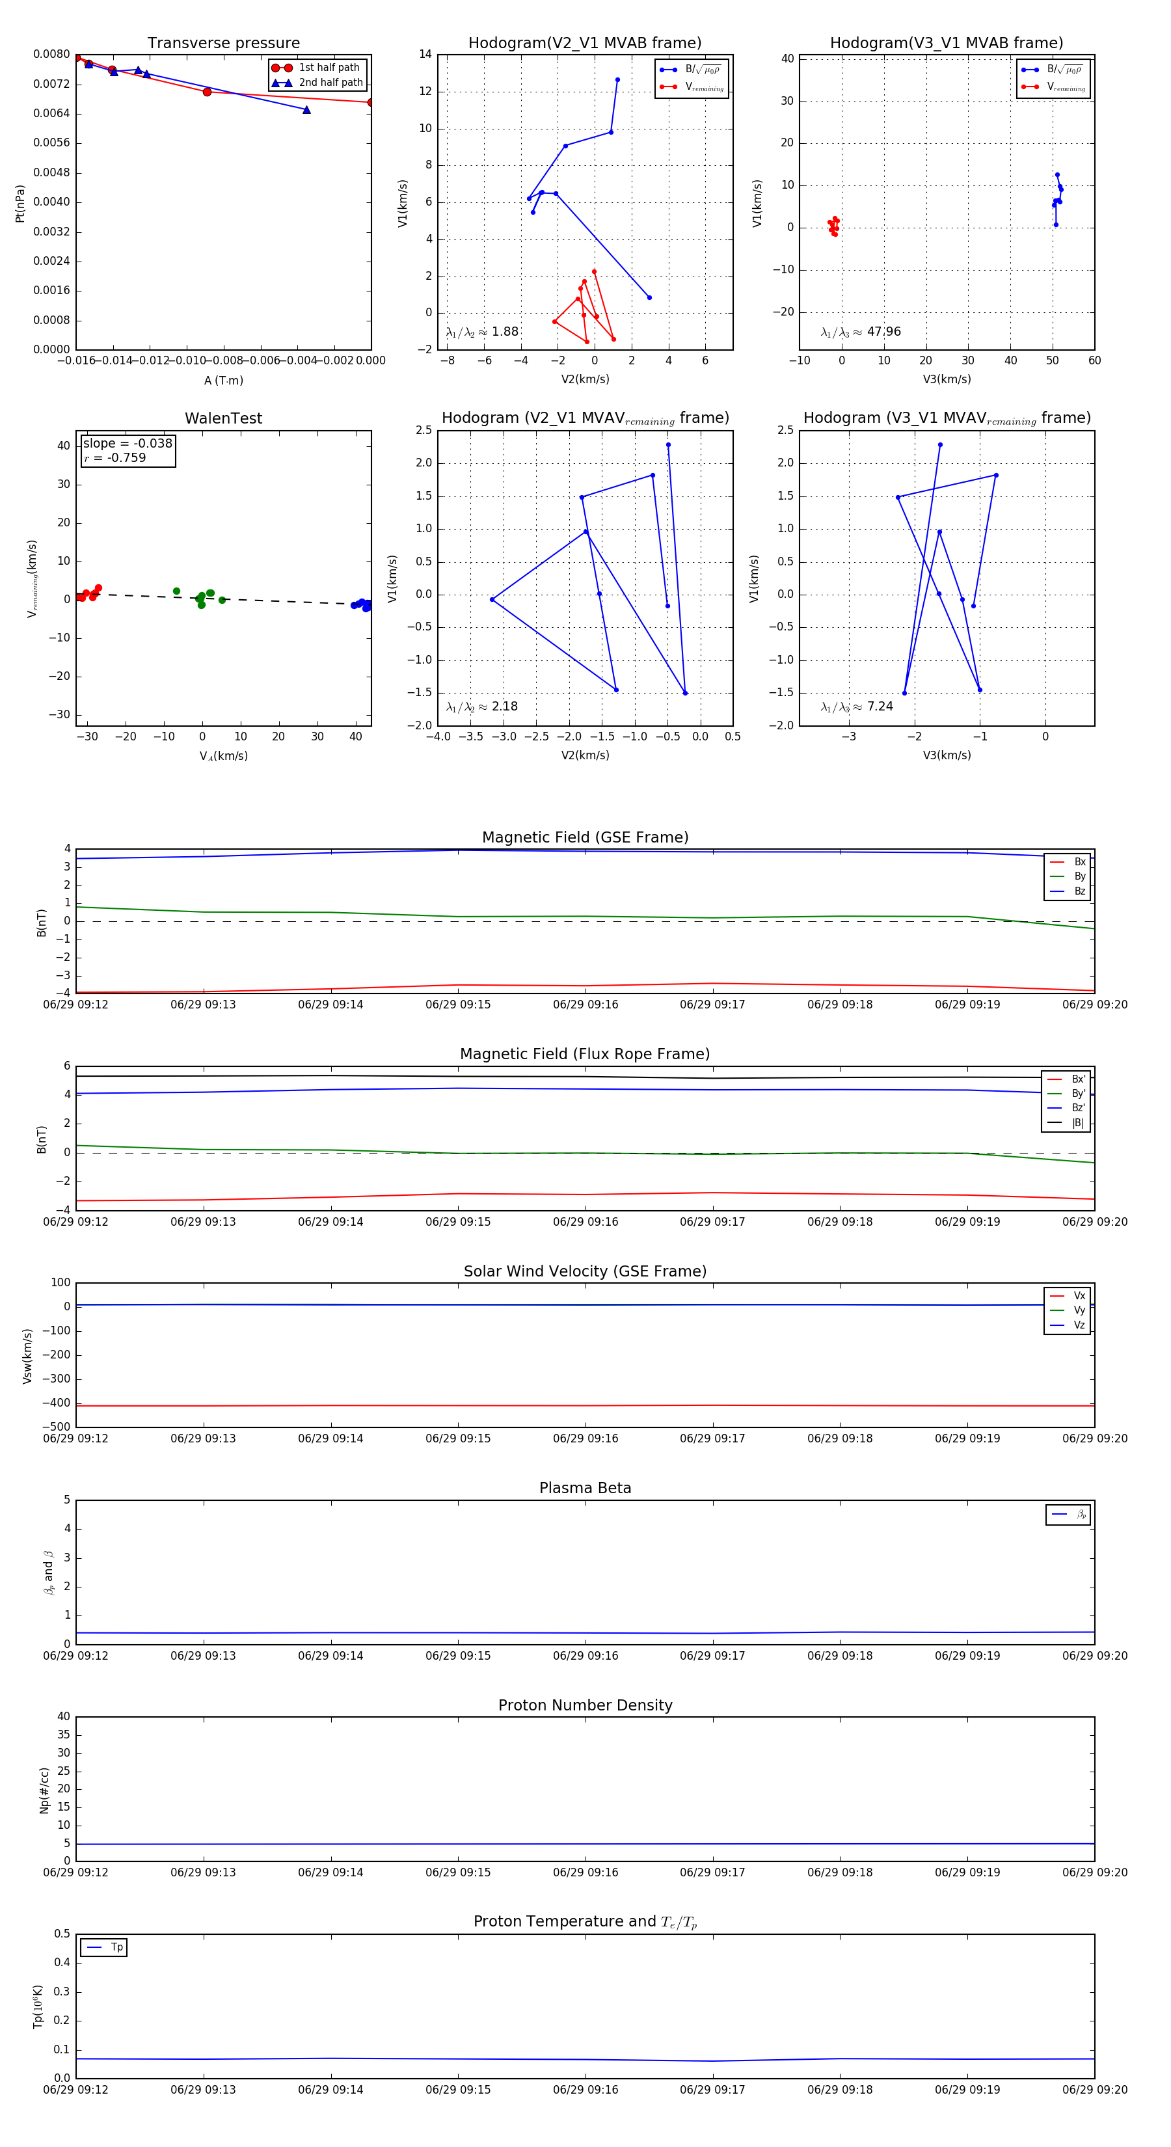1171x2147 pixels.
Task: Click the 'Bz' legend entry in GSE magnetic field
Action: [x=1068, y=891]
